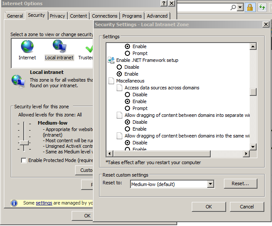Click the Internet Options help question mark button
Screen dimensions: 272x226
point(164,3)
